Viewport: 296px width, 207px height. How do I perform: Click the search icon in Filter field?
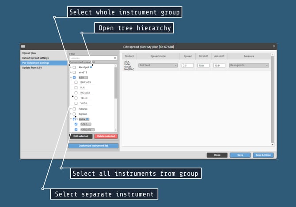pos(115,58)
